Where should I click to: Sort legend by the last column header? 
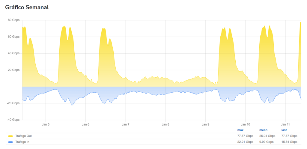(284, 130)
